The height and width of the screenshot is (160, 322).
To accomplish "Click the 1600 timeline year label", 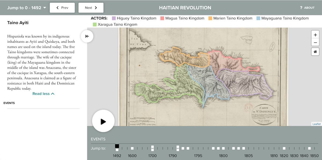I will pos(132,156).
